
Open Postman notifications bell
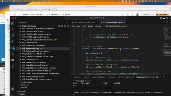coord(133,14)
